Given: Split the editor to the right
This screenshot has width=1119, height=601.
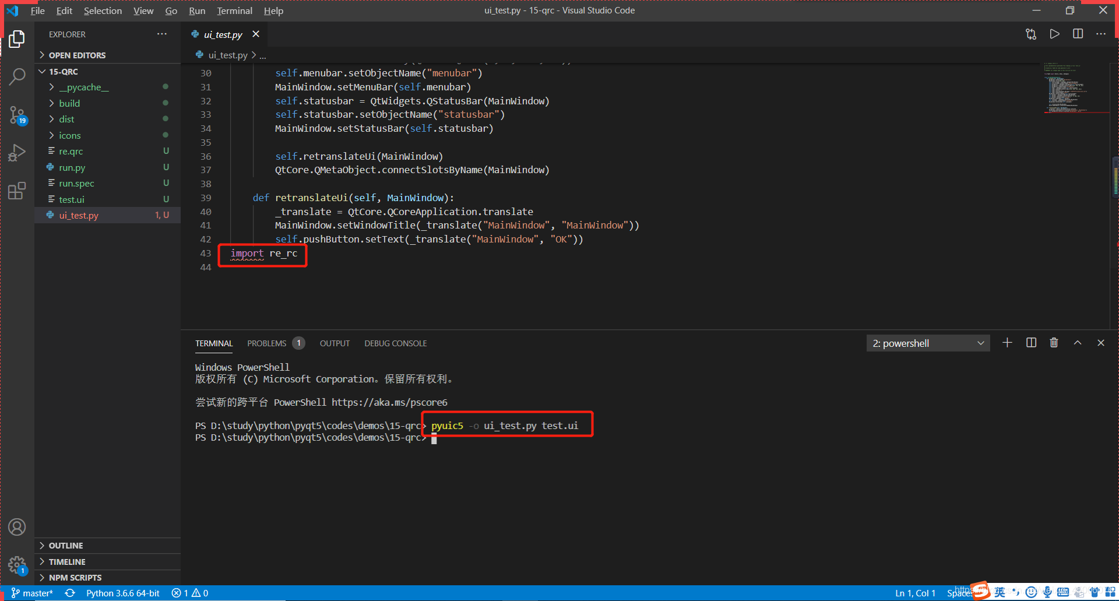Looking at the screenshot, I should (1078, 34).
